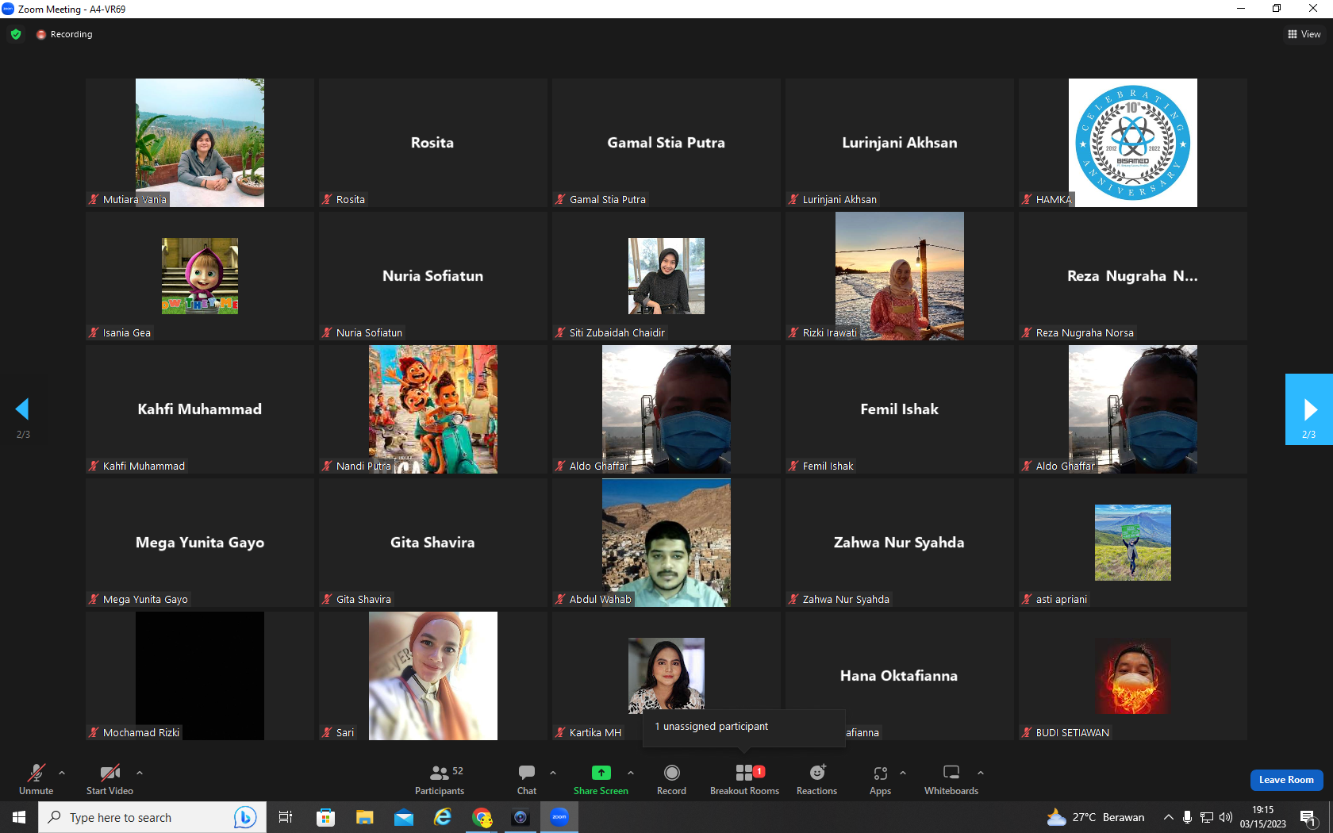Click asti apriani's landscape picture tile
Viewport: 1333px width, 833px height.
[1133, 543]
